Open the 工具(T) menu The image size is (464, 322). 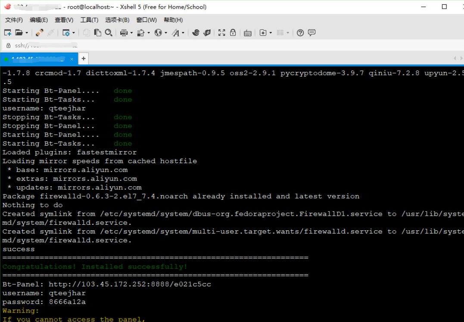tap(89, 20)
